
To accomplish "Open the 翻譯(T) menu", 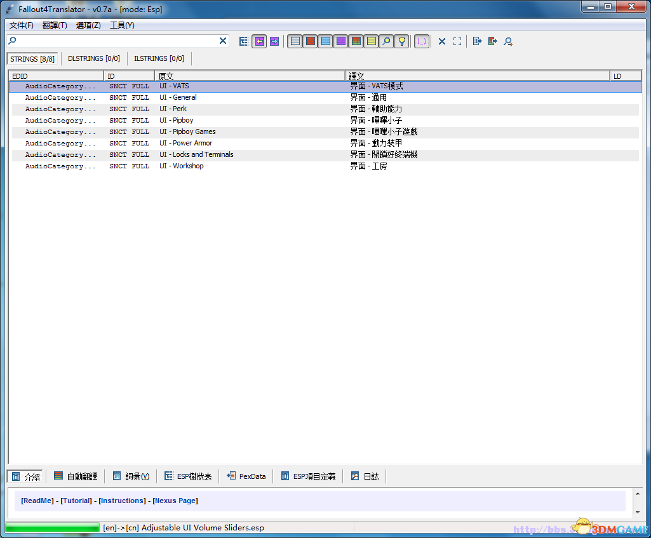I will coord(55,25).
